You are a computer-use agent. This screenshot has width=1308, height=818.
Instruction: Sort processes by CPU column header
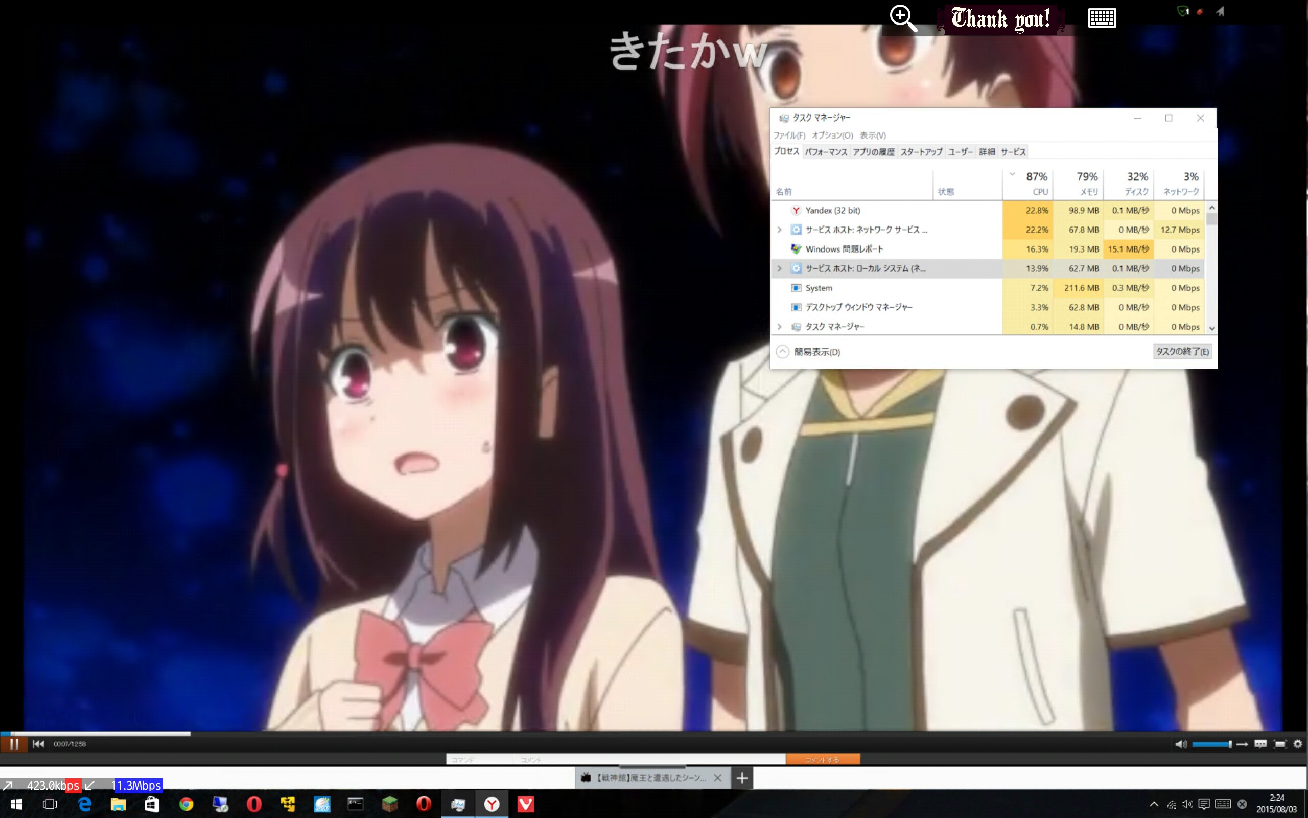pyautogui.click(x=1027, y=184)
